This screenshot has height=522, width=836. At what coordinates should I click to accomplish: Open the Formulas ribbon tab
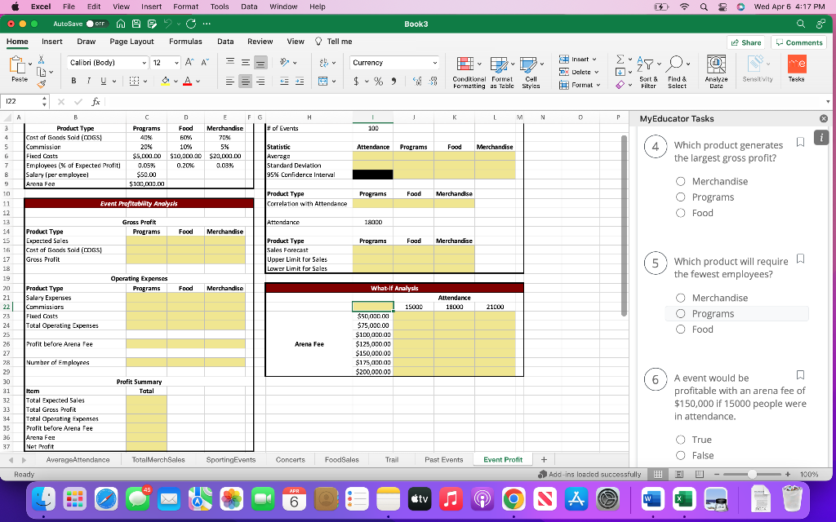tap(185, 42)
